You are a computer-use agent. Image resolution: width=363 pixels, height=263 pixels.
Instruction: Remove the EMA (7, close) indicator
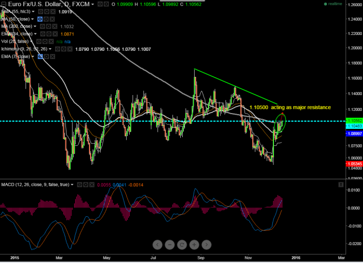pos(53,57)
